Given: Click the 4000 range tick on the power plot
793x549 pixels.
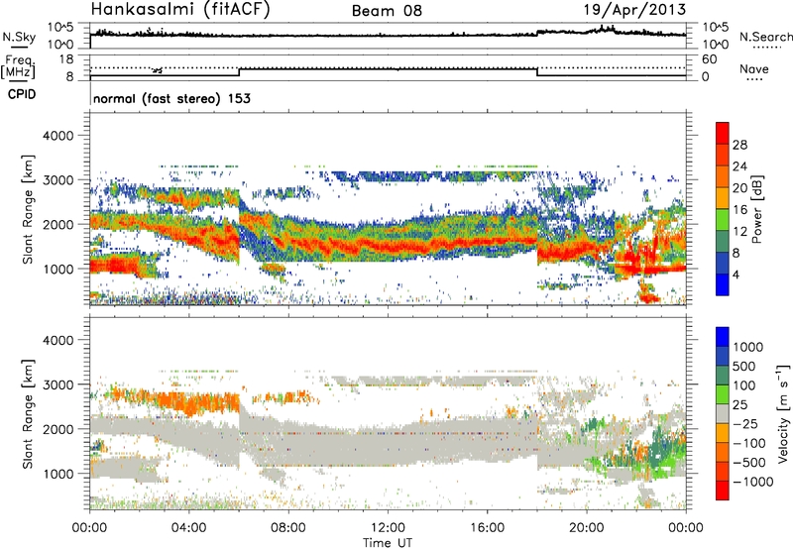Looking at the screenshot, I should 57,136.
